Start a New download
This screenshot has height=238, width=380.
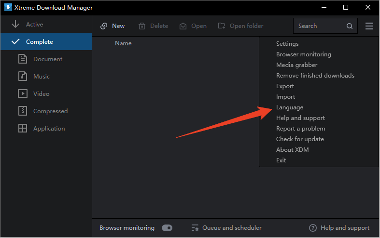118,26
